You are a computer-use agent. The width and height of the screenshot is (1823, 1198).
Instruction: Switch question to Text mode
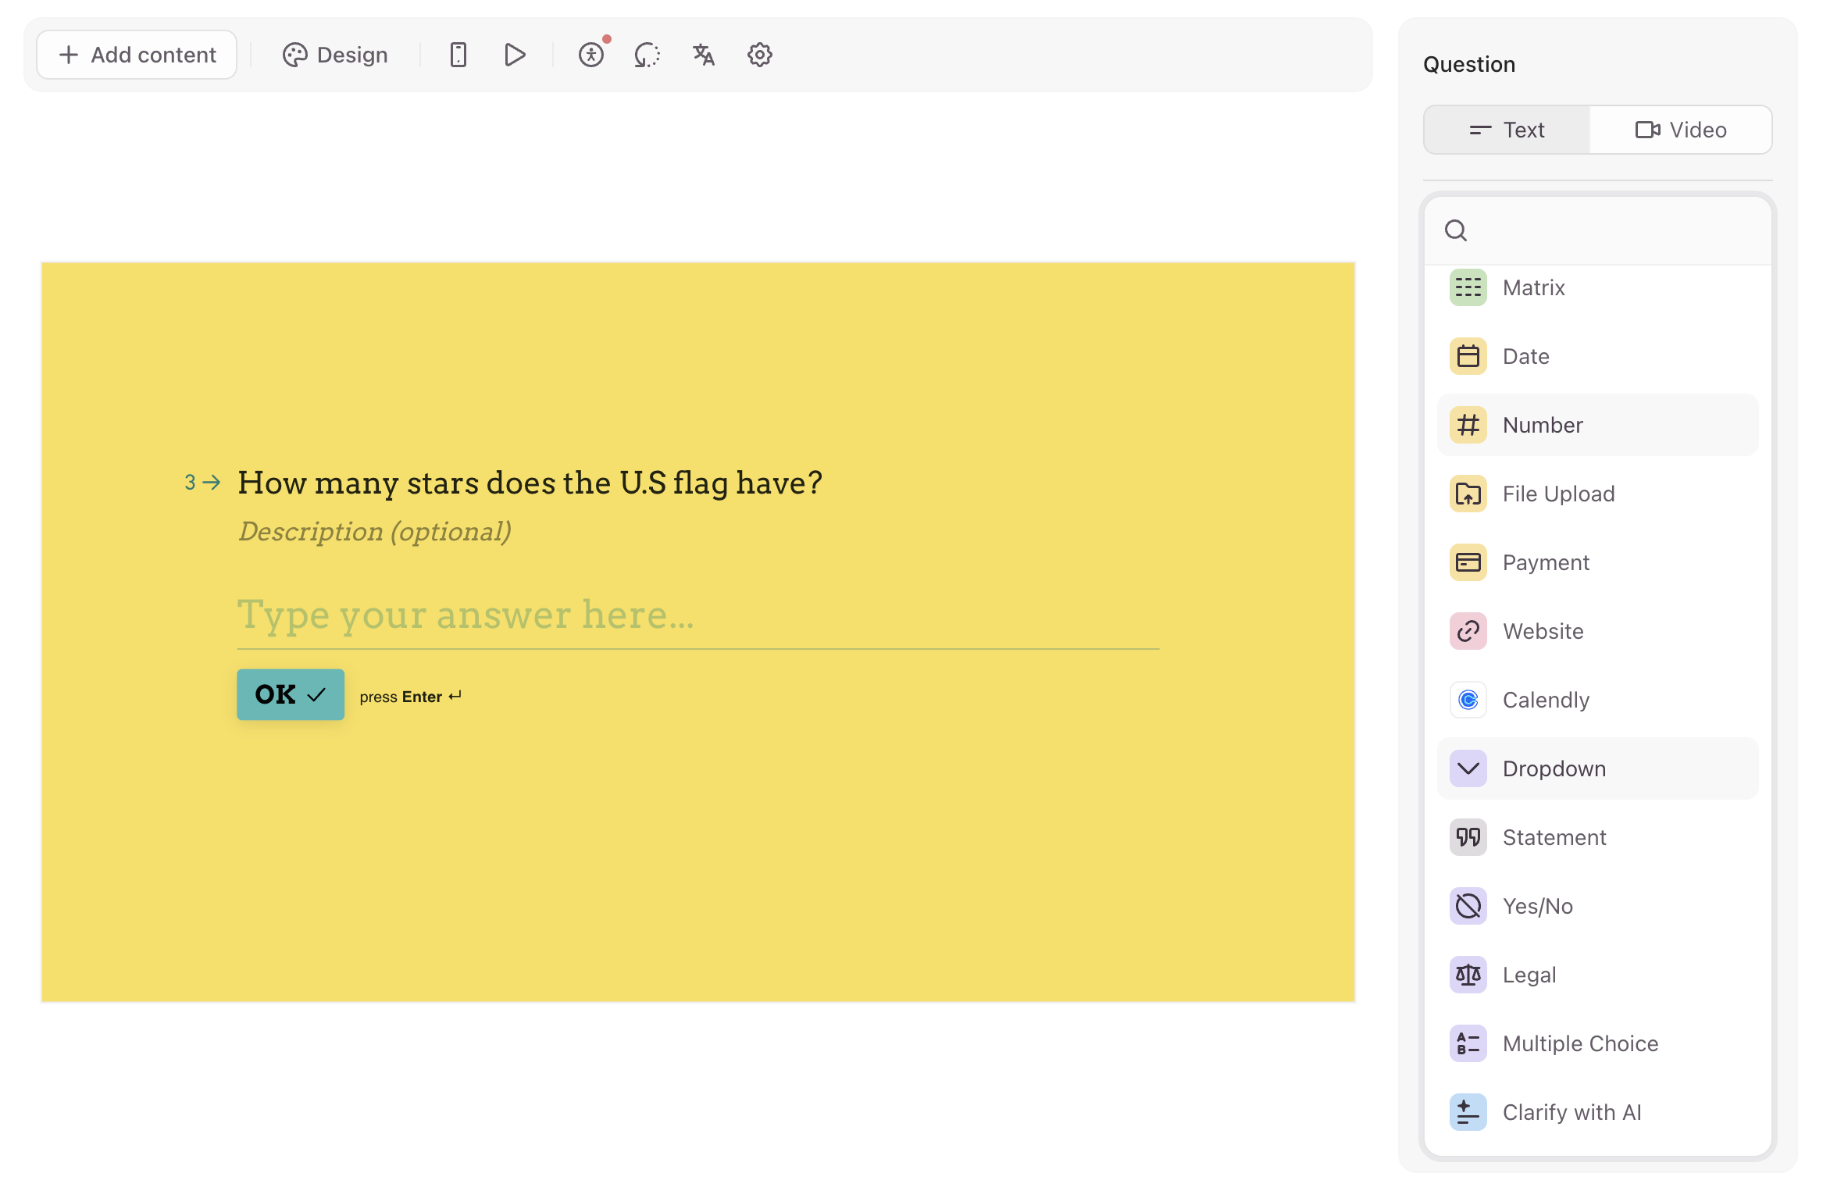pos(1507,130)
